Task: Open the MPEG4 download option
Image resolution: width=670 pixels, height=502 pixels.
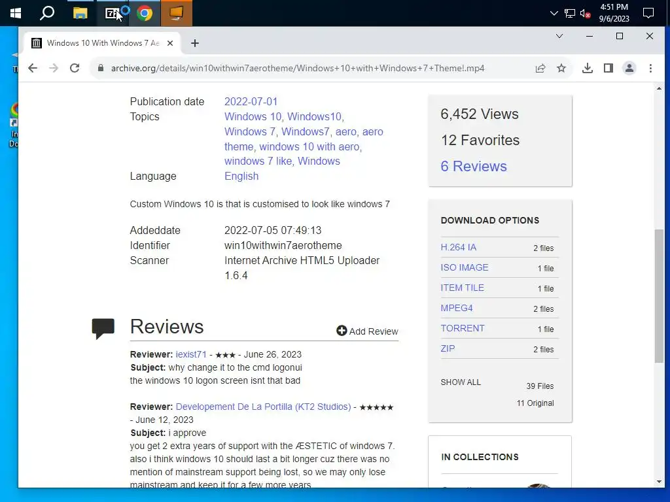Action: (x=457, y=308)
